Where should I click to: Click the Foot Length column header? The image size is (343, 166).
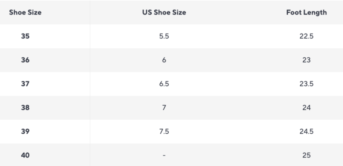[306, 12]
